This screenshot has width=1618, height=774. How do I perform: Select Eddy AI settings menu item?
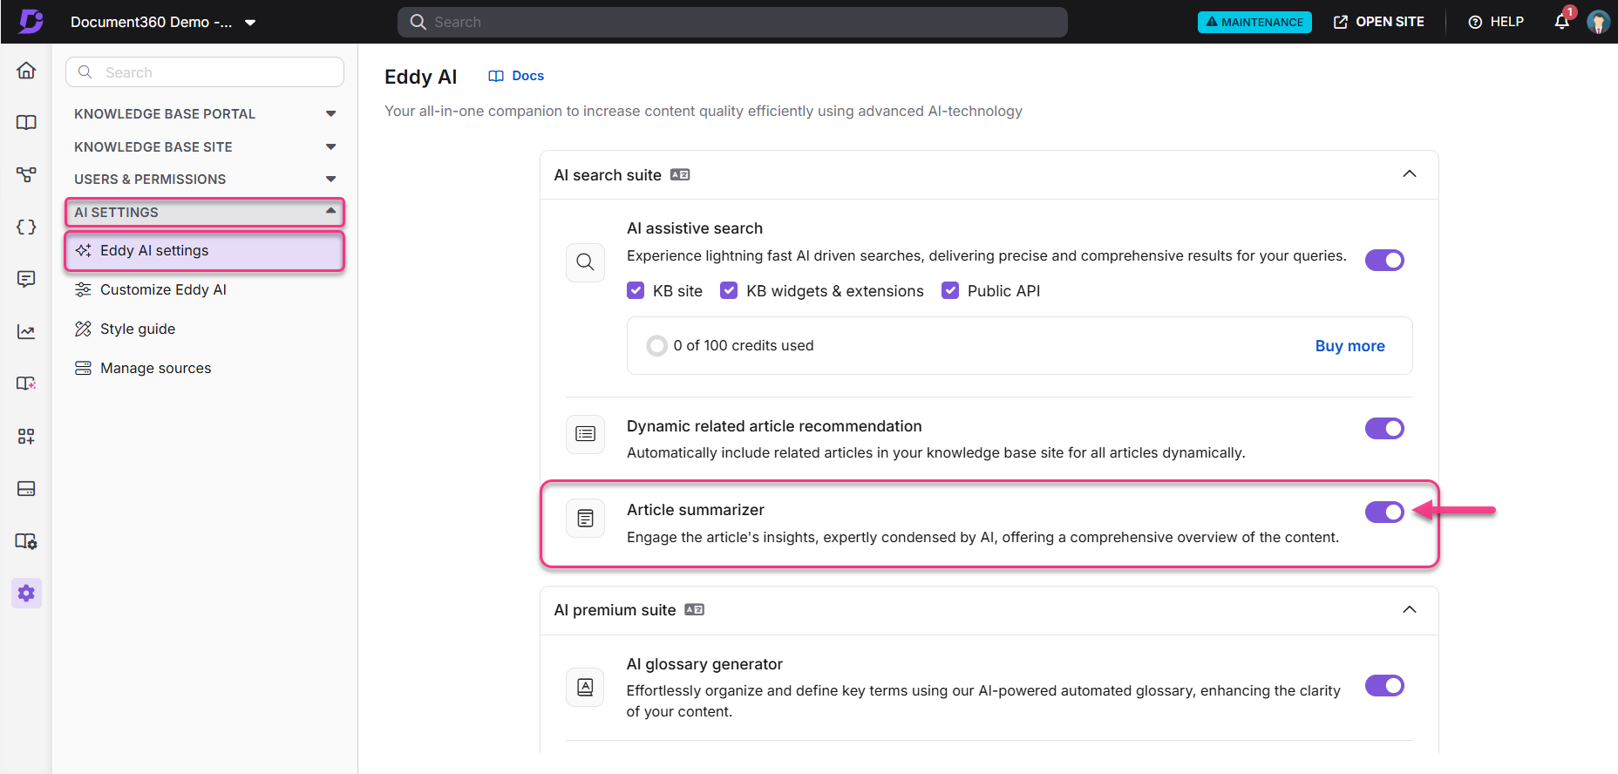coord(205,251)
